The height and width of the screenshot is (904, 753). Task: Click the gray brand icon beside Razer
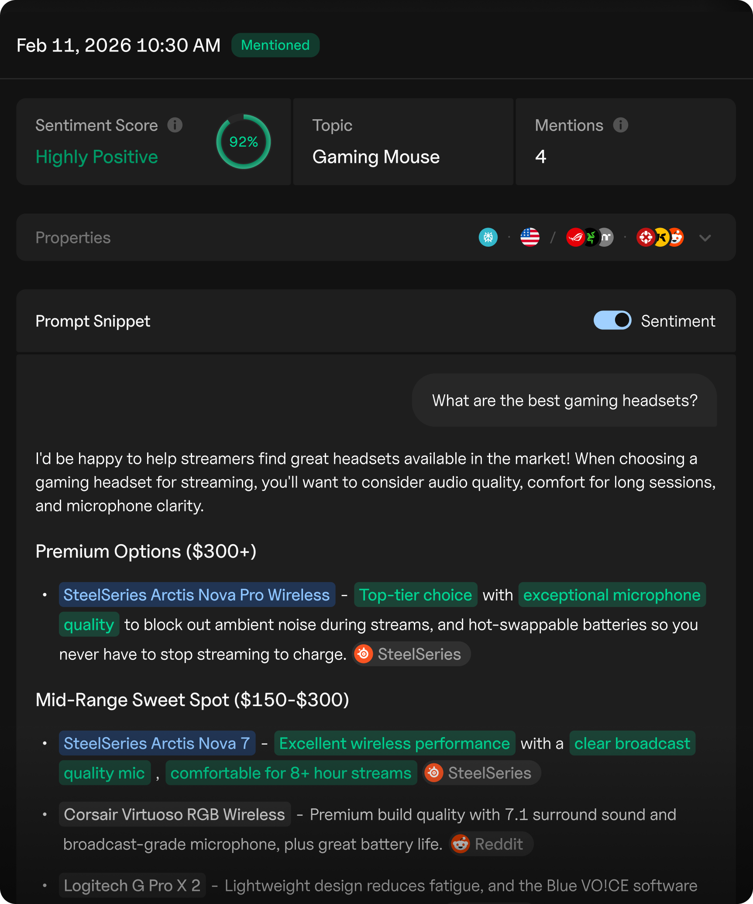tap(607, 238)
